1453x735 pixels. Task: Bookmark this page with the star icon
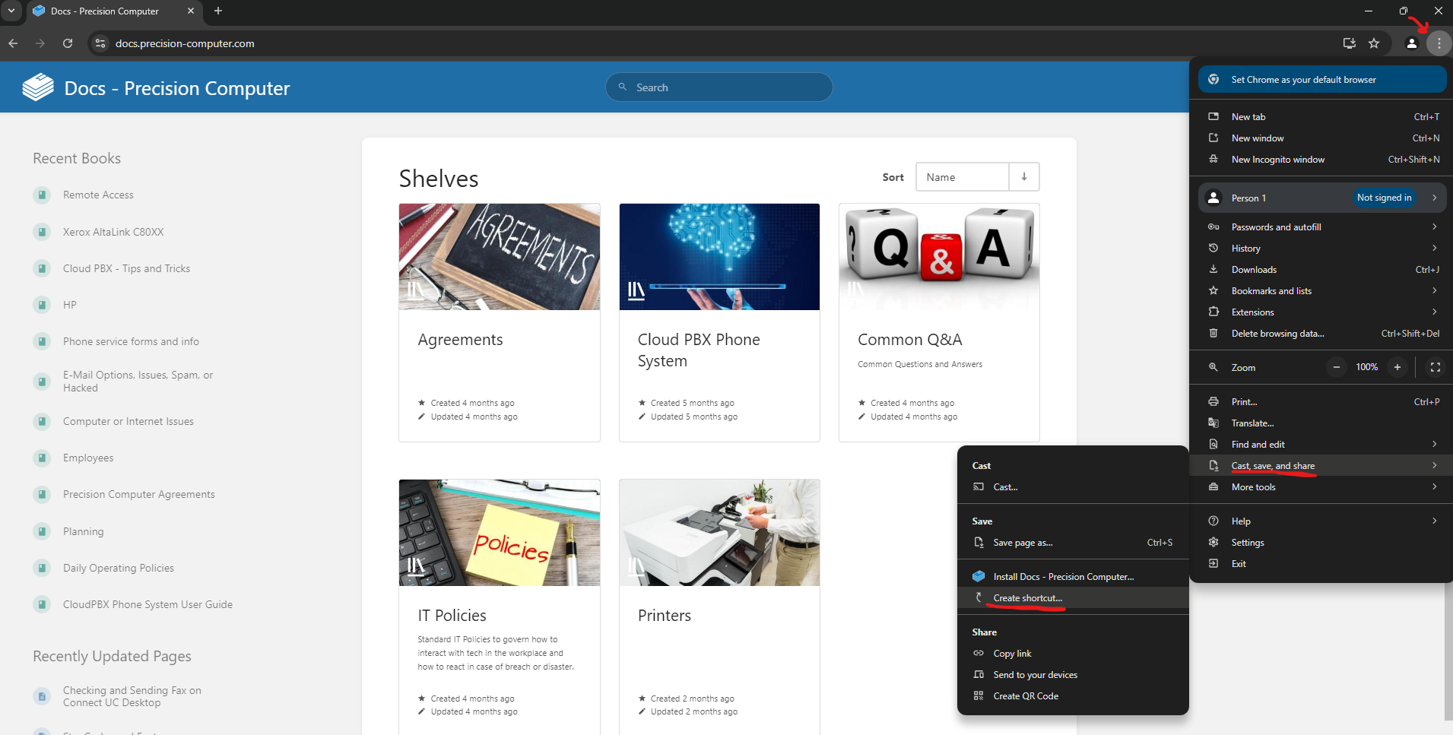pos(1374,43)
